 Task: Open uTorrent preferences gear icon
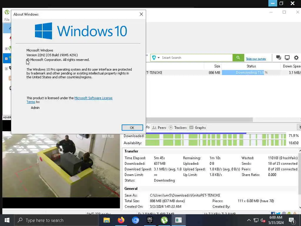click(x=296, y=58)
